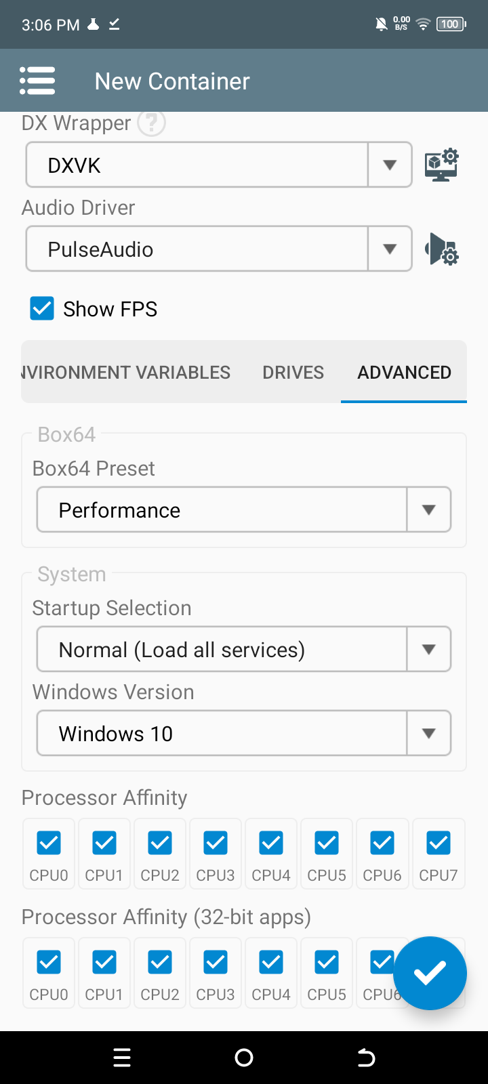488x1084 pixels.
Task: Open PulseAudio driver settings icon
Action: (442, 249)
